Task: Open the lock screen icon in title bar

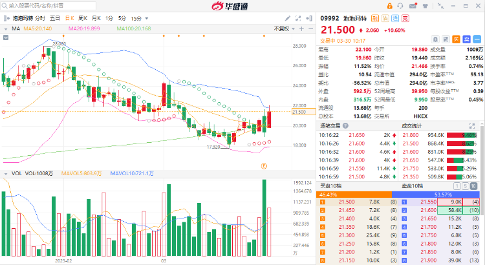Action: click(389, 6)
